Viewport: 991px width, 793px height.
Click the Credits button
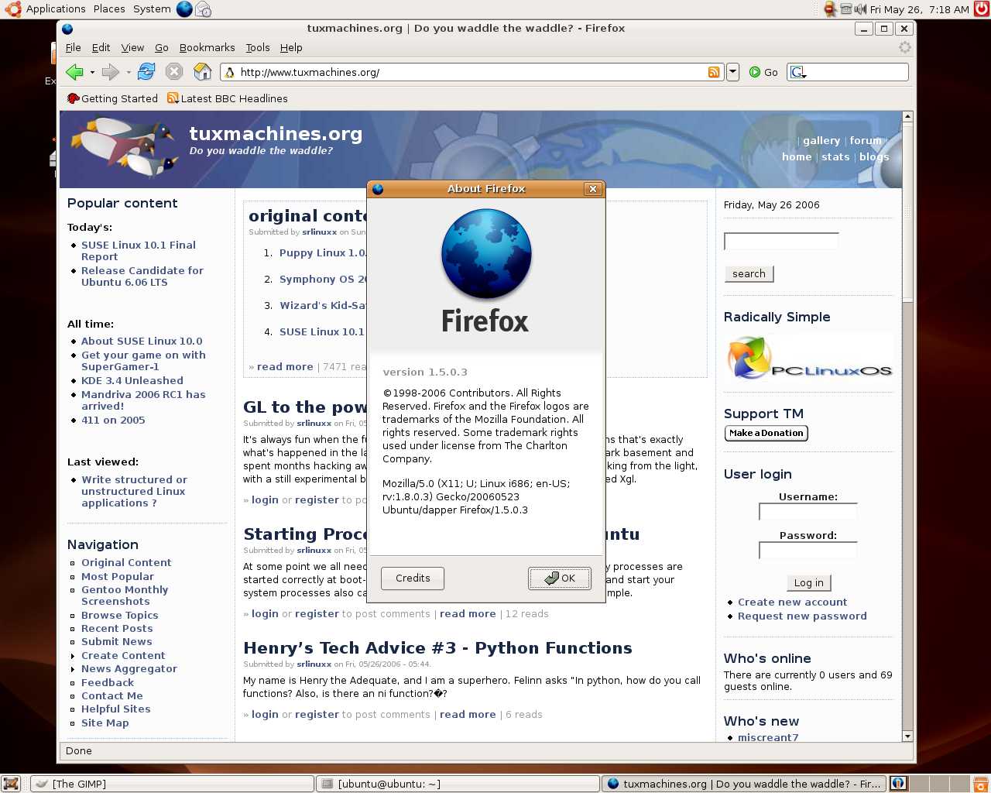coord(413,578)
